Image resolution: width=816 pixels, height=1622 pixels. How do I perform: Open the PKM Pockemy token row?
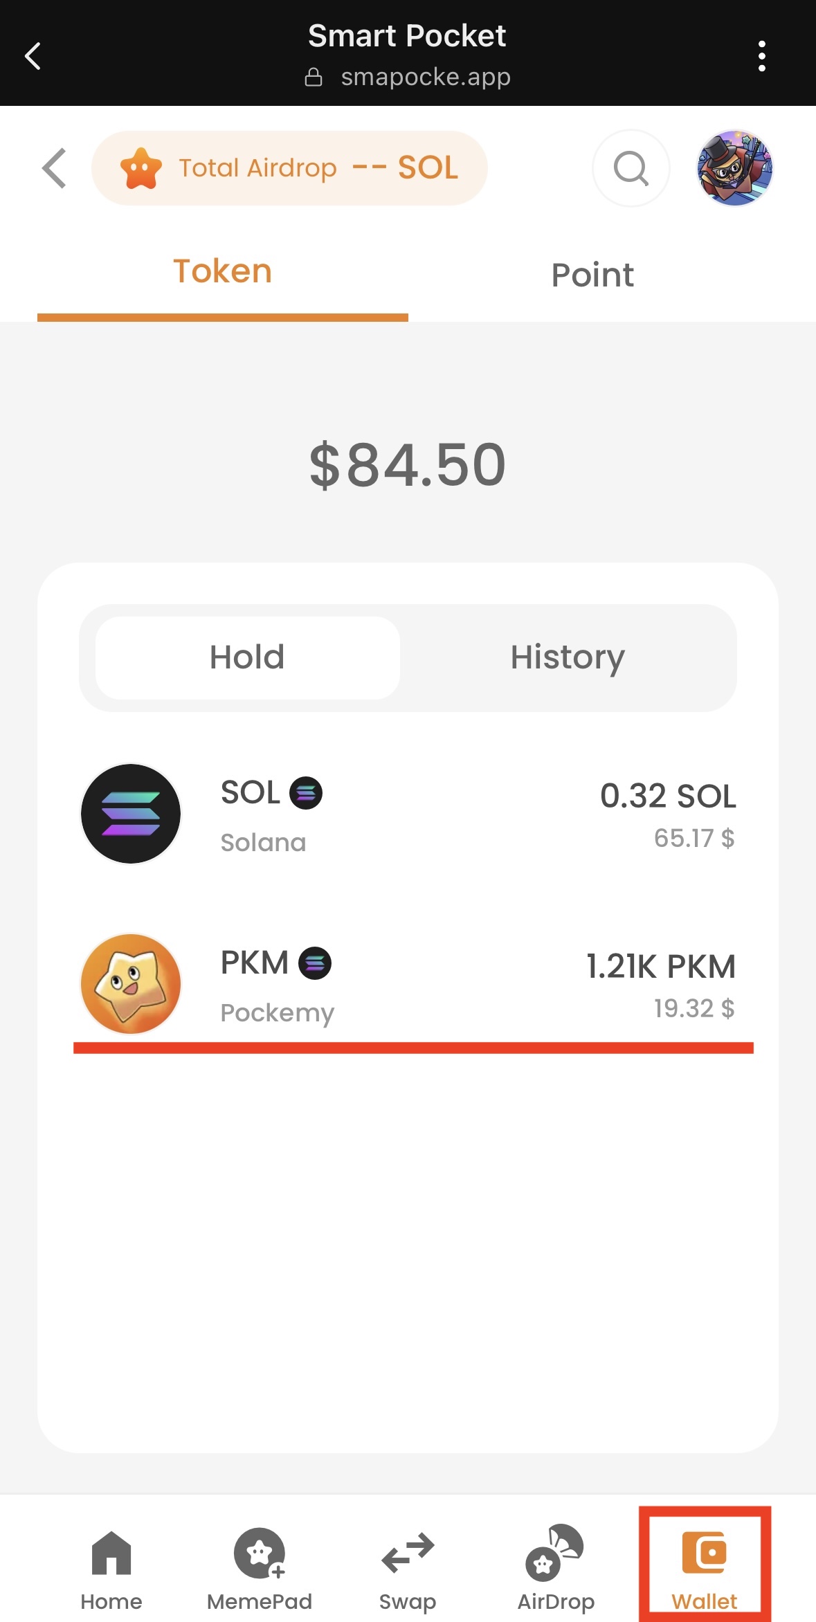point(408,985)
